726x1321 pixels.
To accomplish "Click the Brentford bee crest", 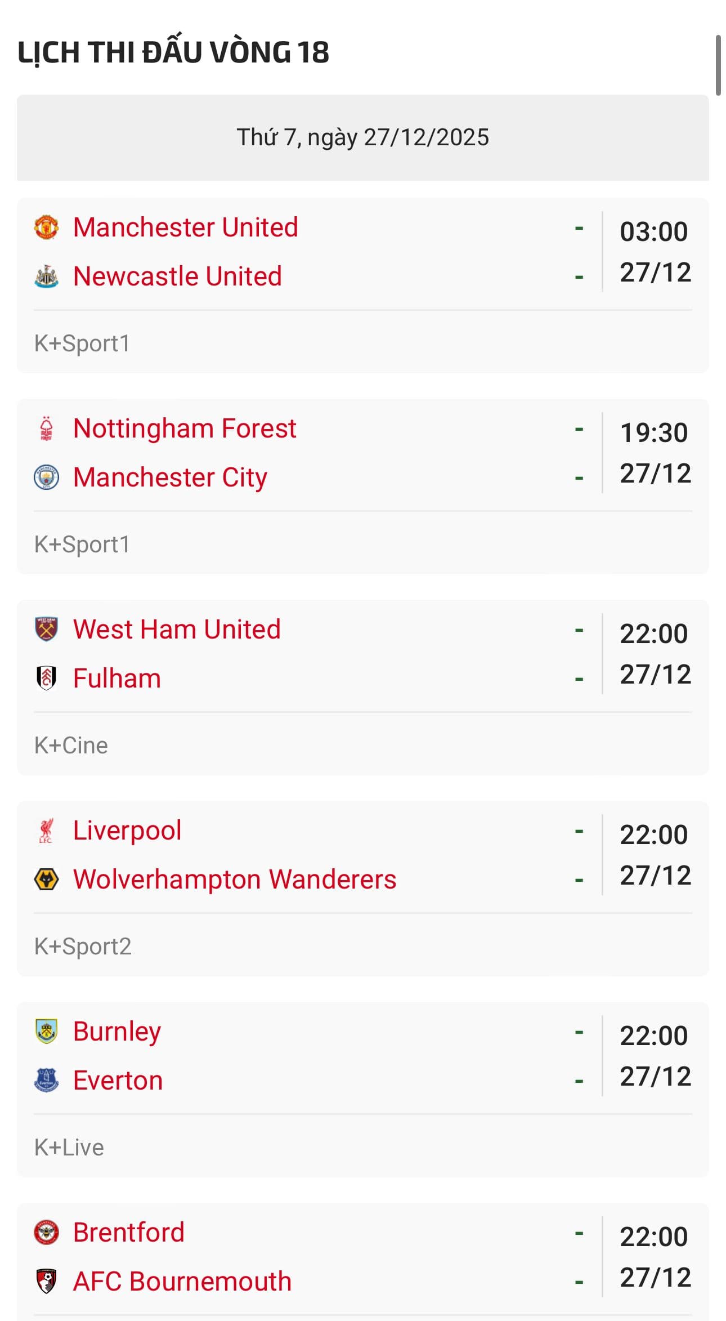I will click(x=46, y=1233).
